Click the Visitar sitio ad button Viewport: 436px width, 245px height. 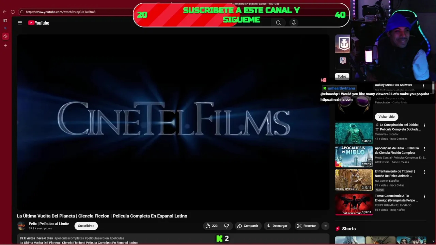(x=386, y=116)
